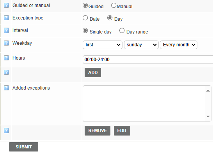Image resolution: width=213 pixels, height=155 pixels.
Task: Open help icon beside Added exceptions
Action: pyautogui.click(x=6, y=88)
